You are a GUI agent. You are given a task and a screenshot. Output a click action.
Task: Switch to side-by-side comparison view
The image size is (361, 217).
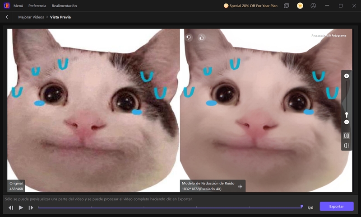347,136
